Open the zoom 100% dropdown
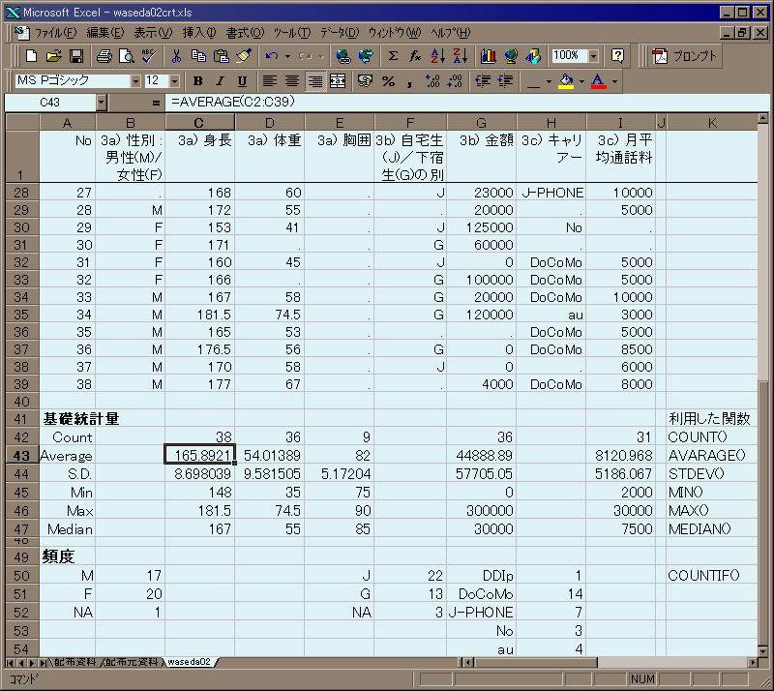 tap(593, 56)
